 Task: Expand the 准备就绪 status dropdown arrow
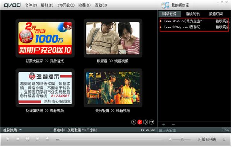click(x=20, y=130)
